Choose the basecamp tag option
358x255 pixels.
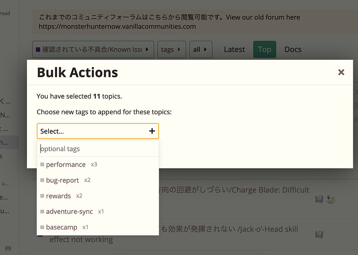[98, 227]
